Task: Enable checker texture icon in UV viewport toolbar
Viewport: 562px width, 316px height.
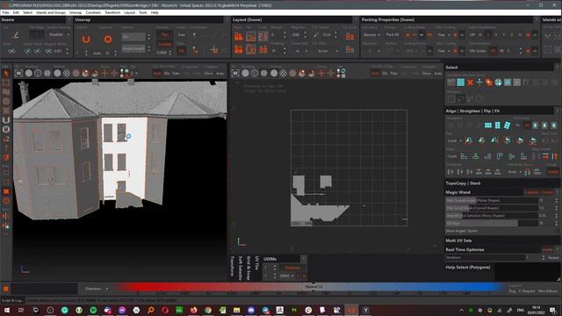Action: (284, 73)
